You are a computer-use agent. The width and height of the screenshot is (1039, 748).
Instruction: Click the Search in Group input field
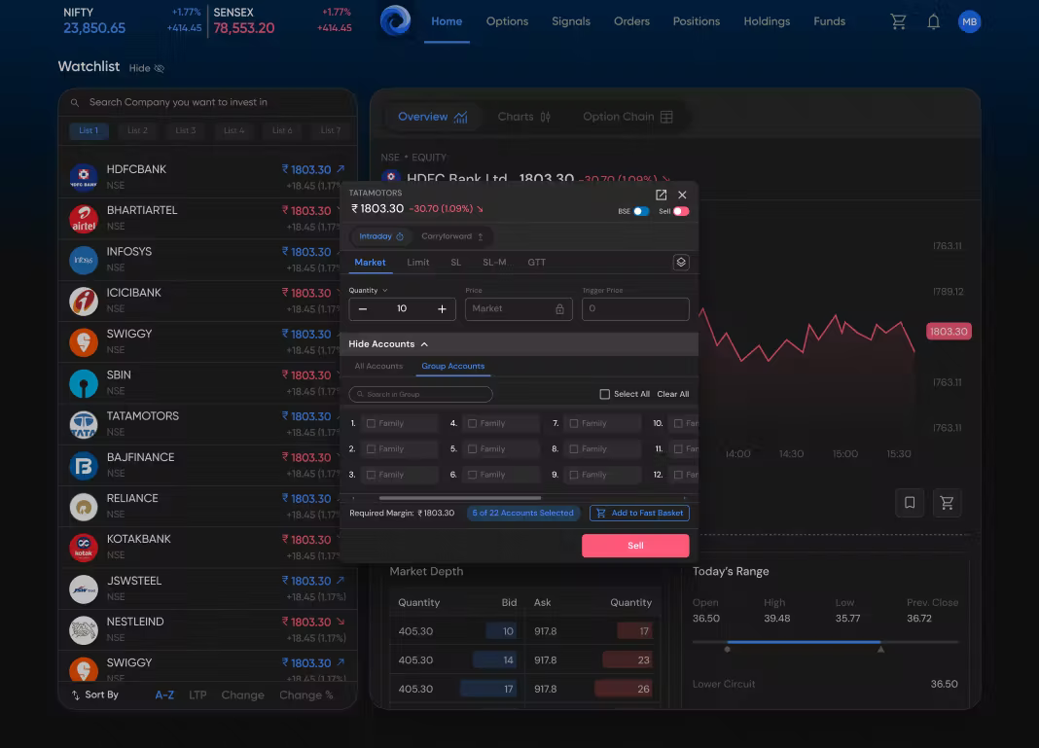pyautogui.click(x=420, y=394)
